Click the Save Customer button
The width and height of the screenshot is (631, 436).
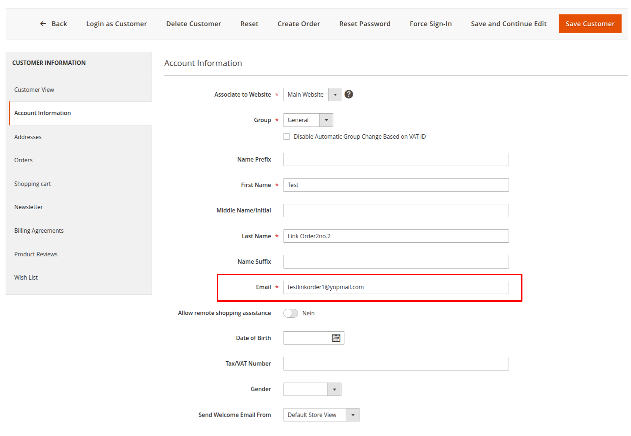[590, 24]
